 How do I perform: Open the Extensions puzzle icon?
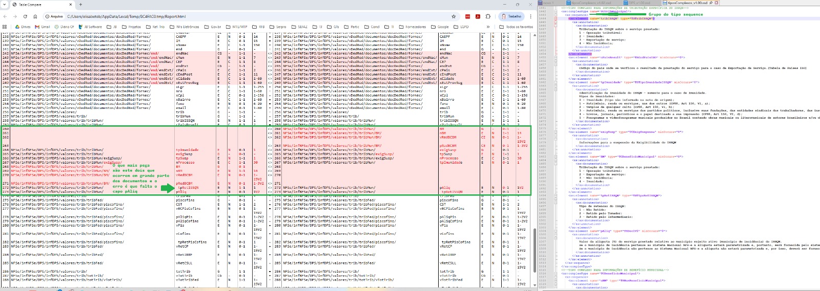tap(488, 16)
